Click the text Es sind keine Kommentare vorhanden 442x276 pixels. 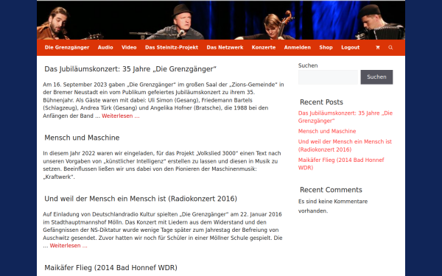(333, 206)
